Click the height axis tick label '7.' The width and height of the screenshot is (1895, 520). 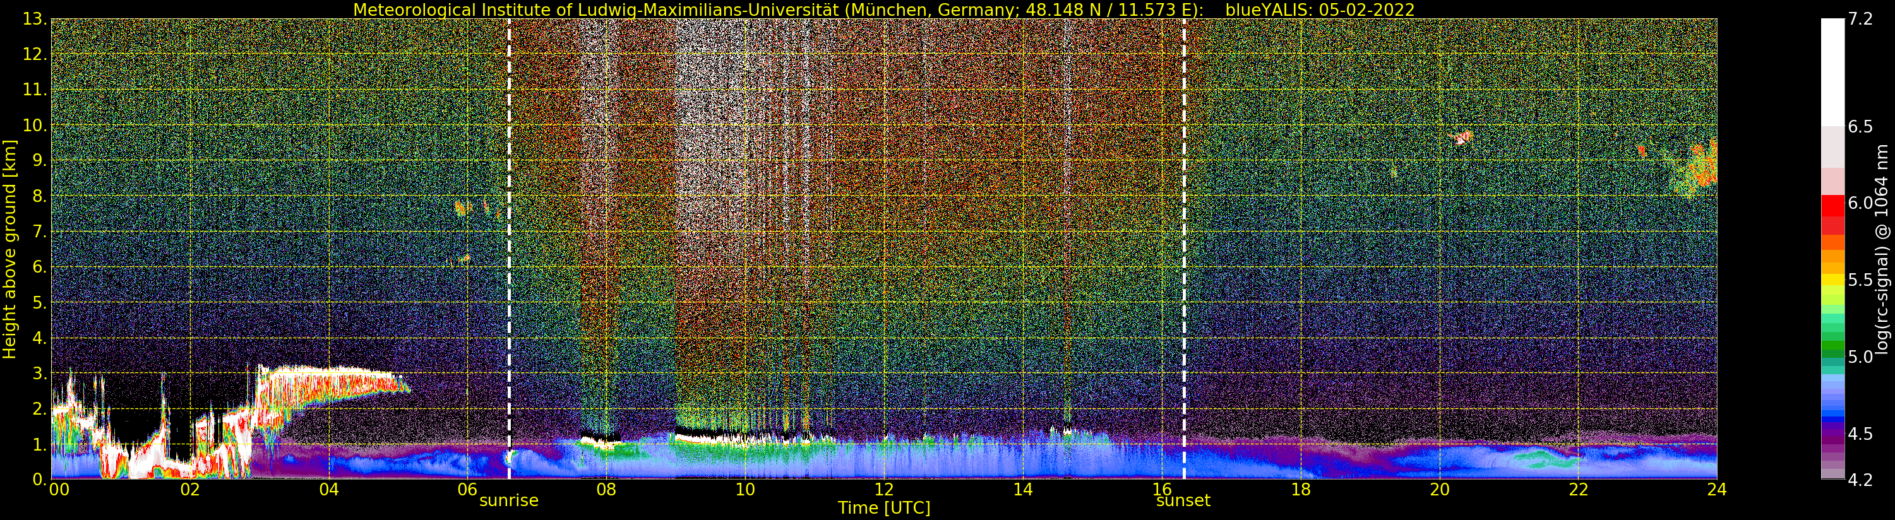(40, 232)
